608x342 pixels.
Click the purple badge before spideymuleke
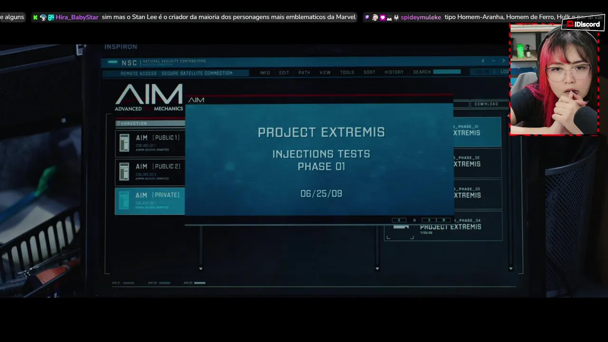pos(367,17)
